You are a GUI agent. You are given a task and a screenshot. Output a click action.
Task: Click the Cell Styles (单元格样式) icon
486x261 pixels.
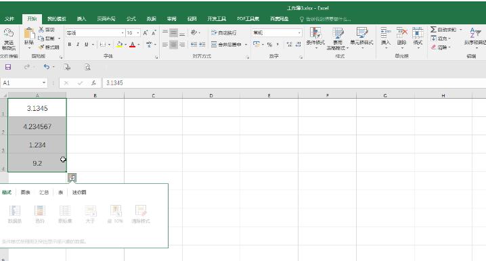pos(361,33)
